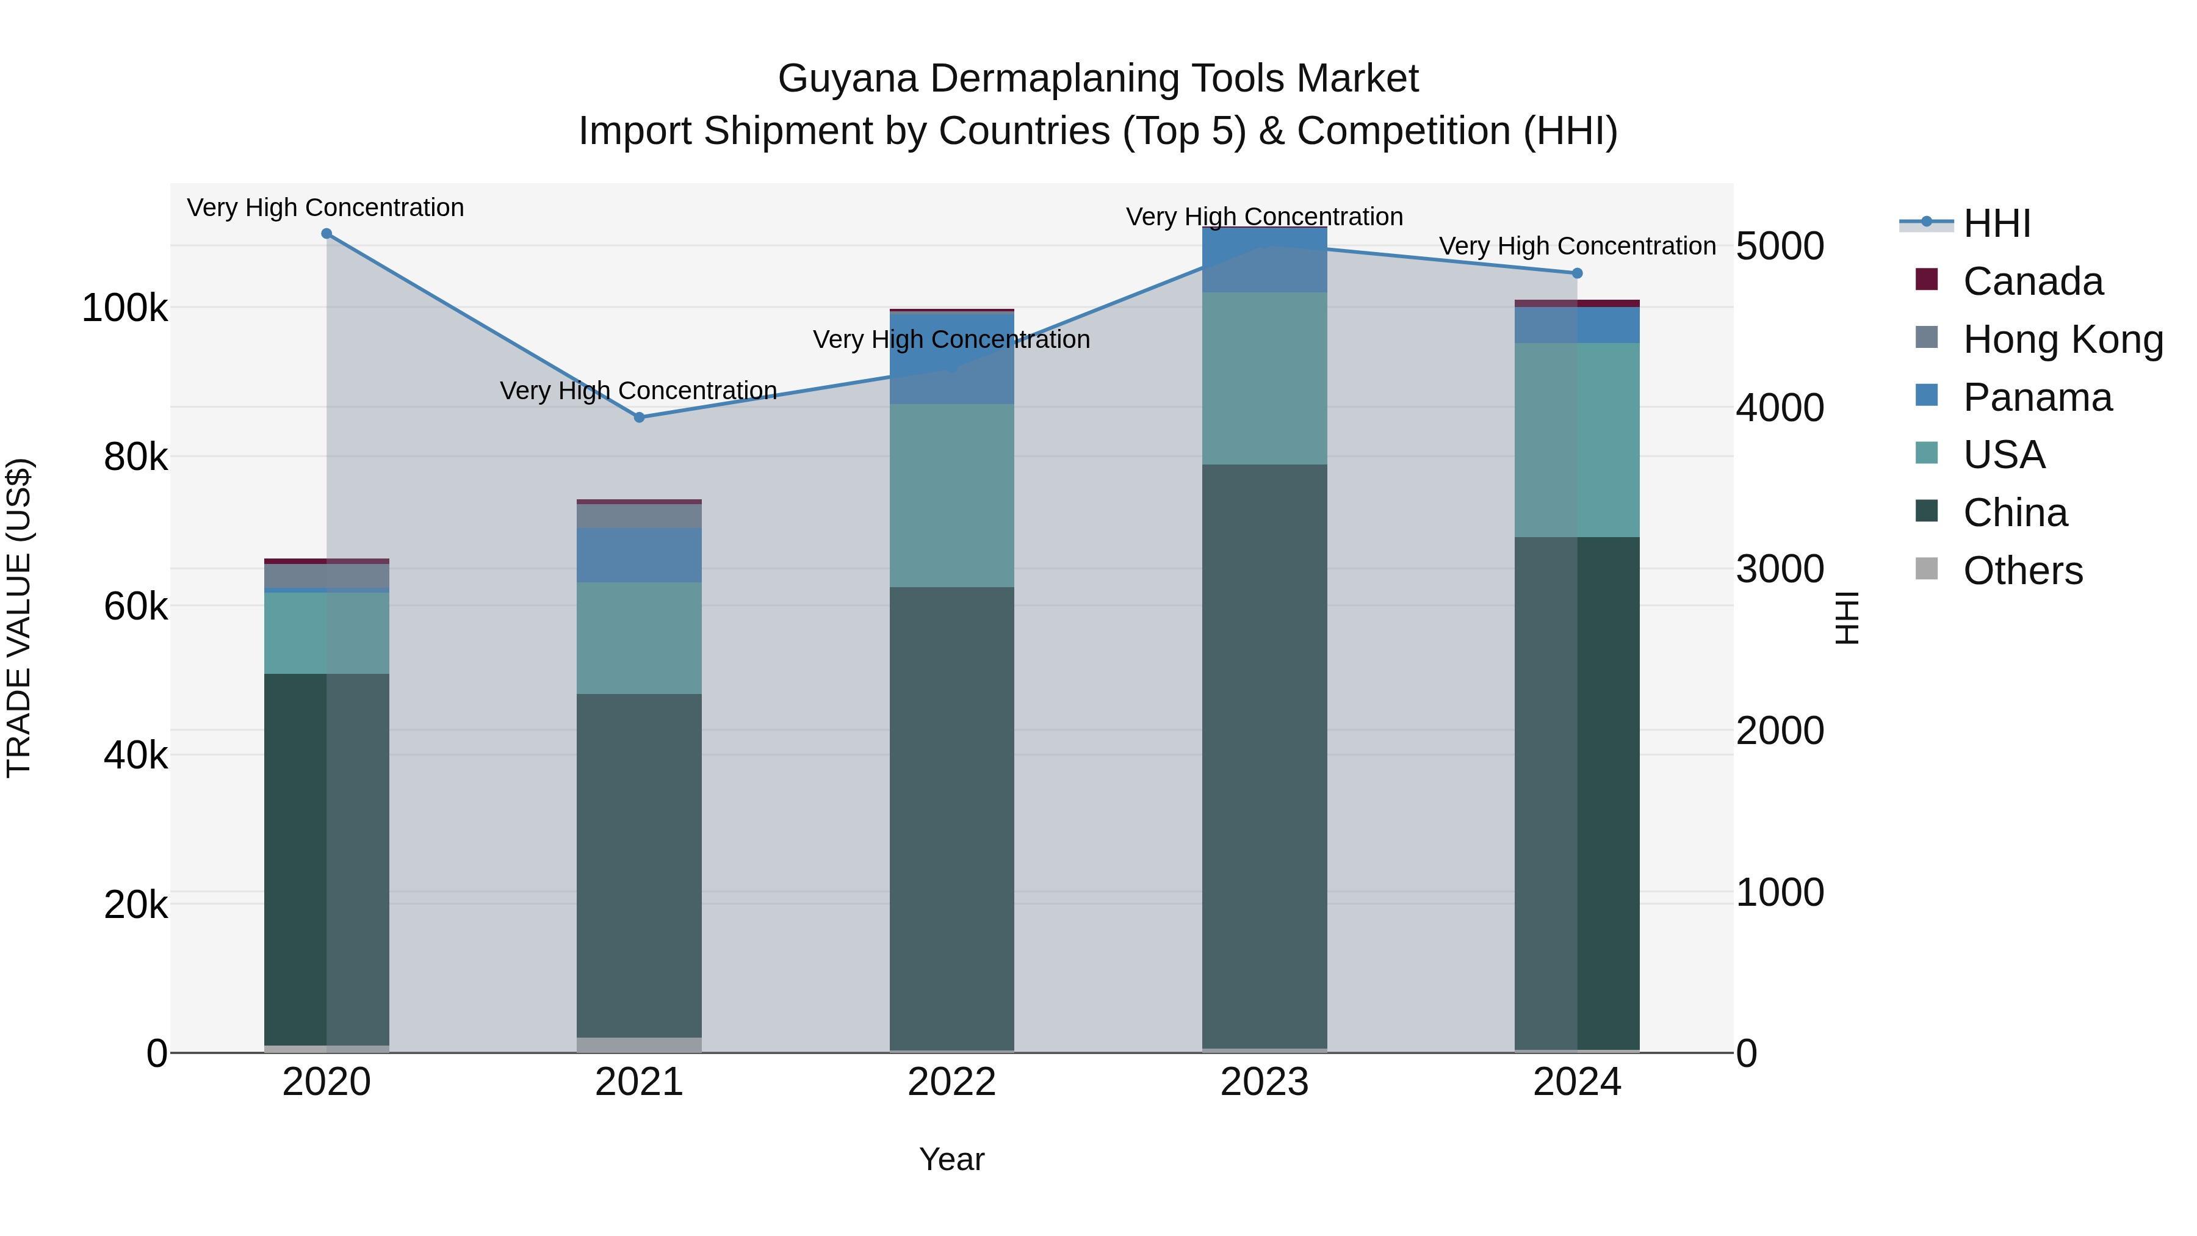Screen dimensions: 2197x1236
Task: Click the 1000 HHI axis tick label
Action: (x=1780, y=892)
